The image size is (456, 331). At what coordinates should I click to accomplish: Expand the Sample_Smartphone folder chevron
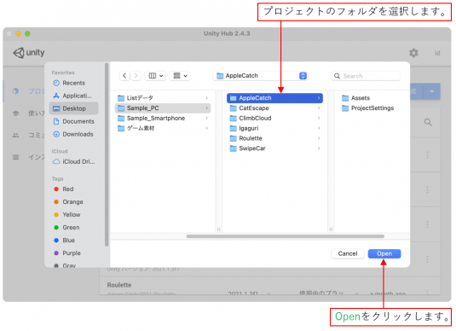pos(207,119)
